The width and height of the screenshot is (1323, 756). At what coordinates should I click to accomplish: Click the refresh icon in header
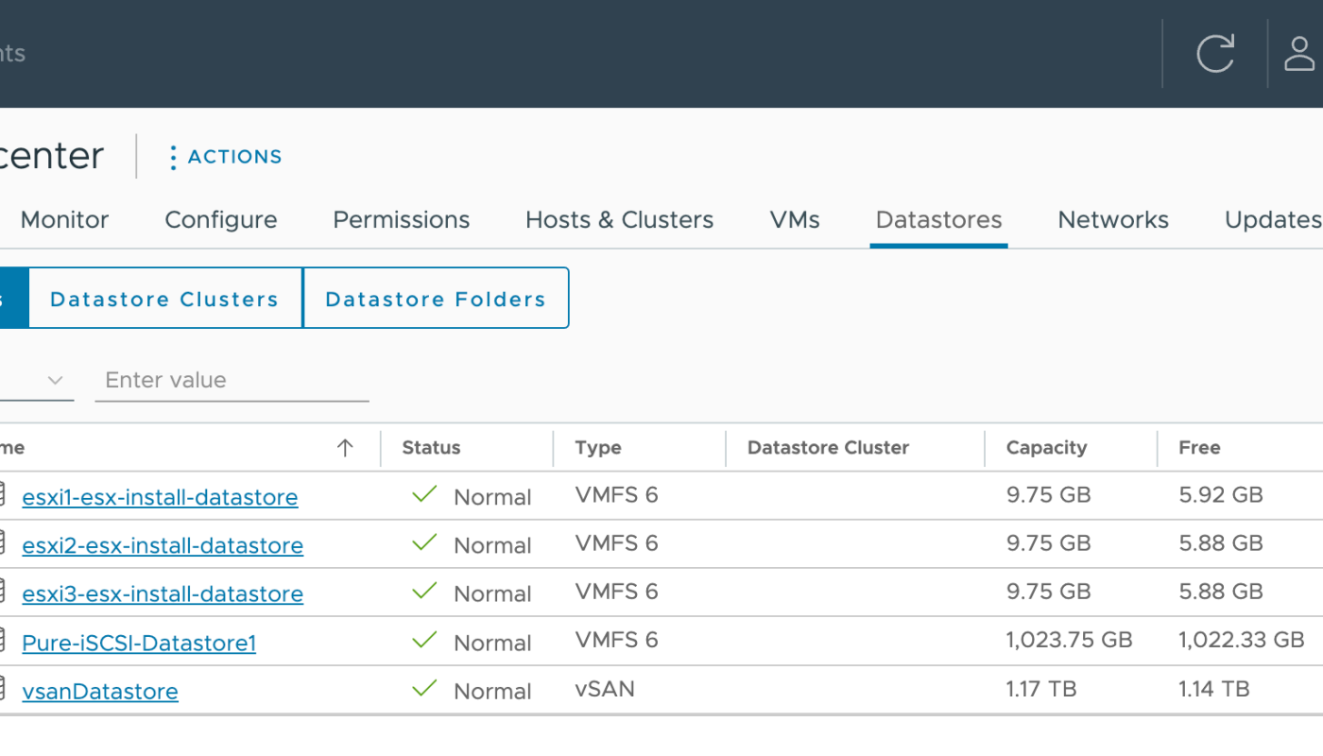[x=1215, y=54]
